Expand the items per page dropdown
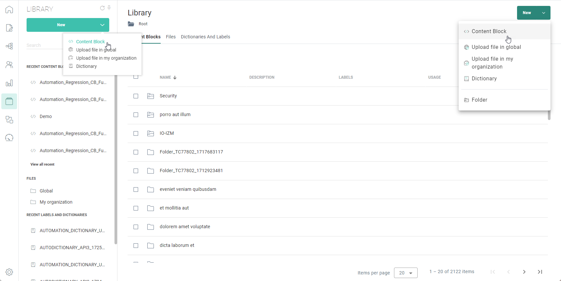The height and width of the screenshot is (281, 561). [x=406, y=273]
